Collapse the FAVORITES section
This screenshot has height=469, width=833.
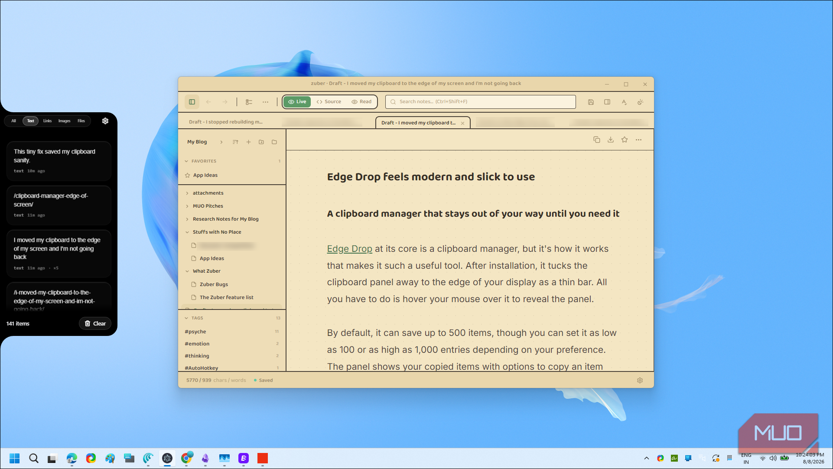click(x=186, y=161)
